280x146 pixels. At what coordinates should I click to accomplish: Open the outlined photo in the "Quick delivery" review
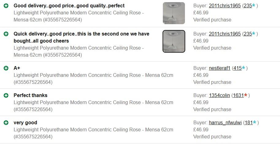174,41
